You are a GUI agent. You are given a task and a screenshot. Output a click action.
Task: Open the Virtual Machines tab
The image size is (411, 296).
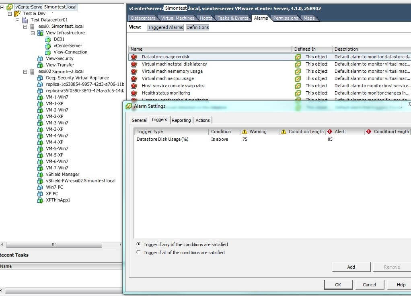(x=178, y=18)
